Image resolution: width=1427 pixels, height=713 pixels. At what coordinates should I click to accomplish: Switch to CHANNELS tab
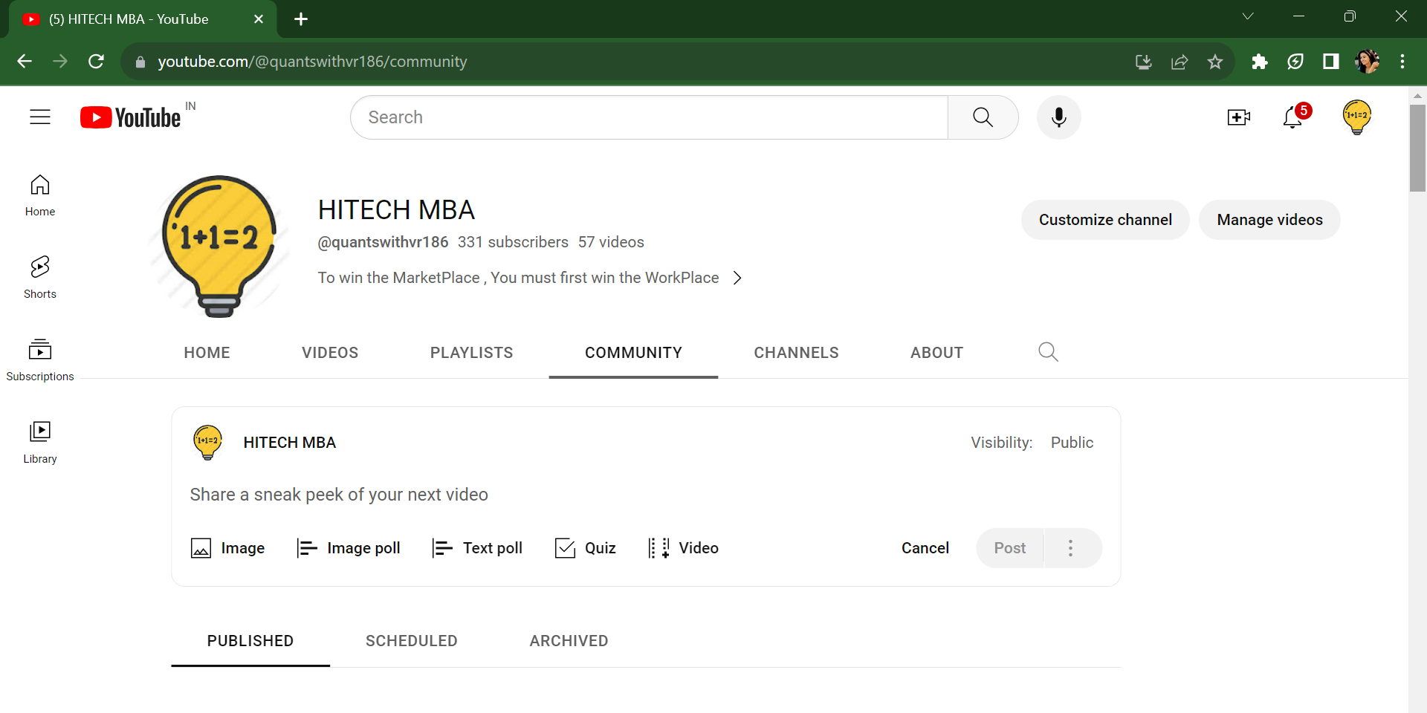(x=796, y=353)
